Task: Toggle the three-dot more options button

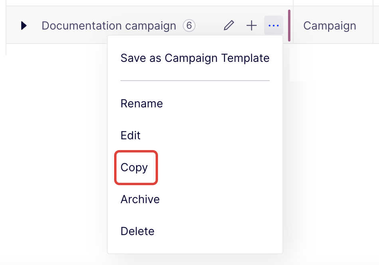Action: click(274, 26)
